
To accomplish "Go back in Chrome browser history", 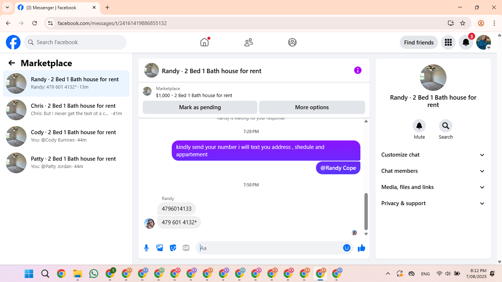I will coord(8,23).
